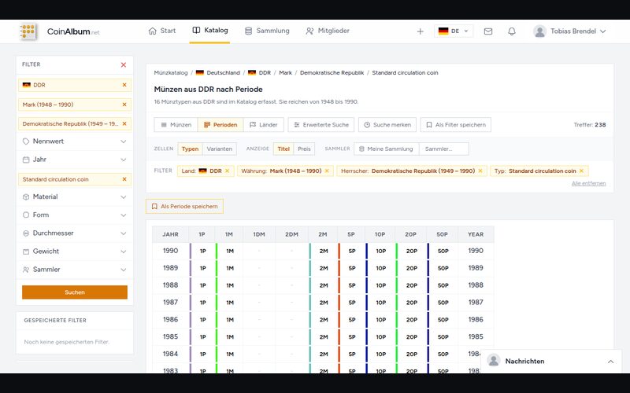Screen dimensions: 630x393
Task: Open the notification bell icon
Action: point(511,31)
